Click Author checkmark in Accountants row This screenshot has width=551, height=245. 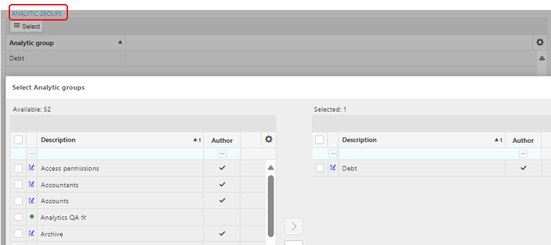pyautogui.click(x=222, y=184)
